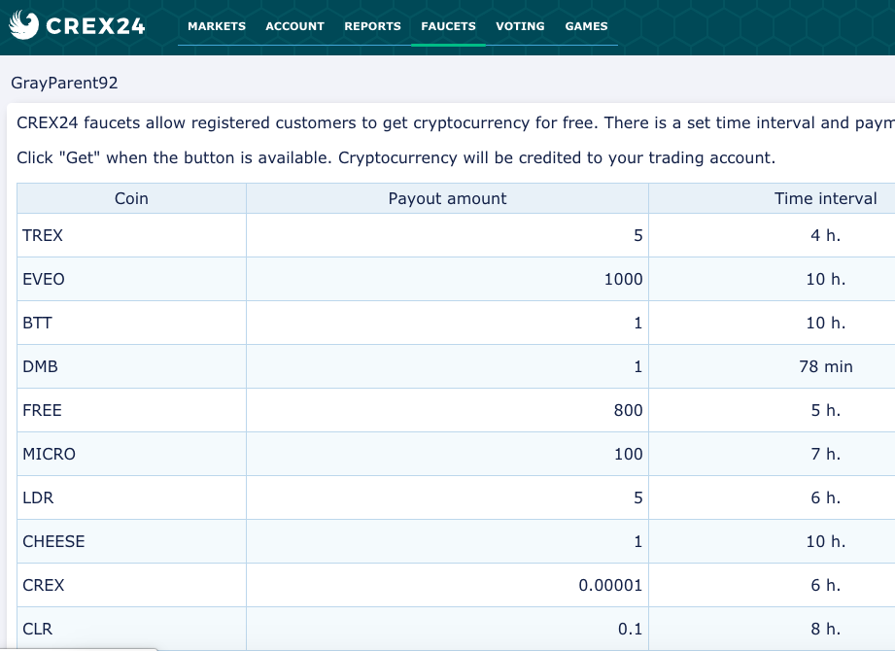Select the CHEESE coin cell

click(x=131, y=541)
